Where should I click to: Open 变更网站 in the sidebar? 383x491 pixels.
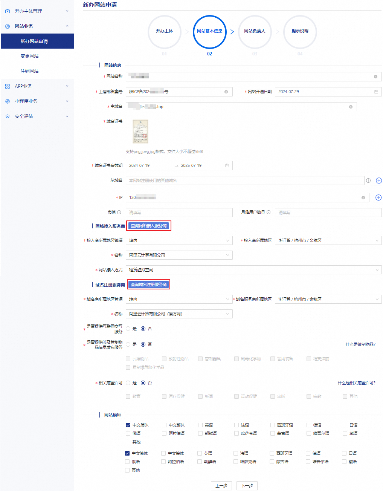[29, 56]
